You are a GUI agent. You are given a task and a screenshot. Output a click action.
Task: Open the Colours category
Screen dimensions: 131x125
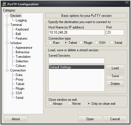coord(21,66)
